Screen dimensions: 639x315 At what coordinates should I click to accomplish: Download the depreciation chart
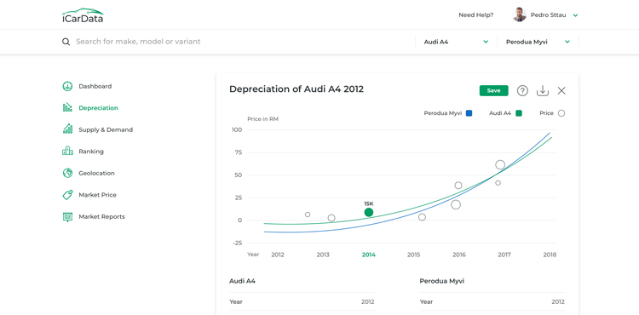[x=543, y=91]
